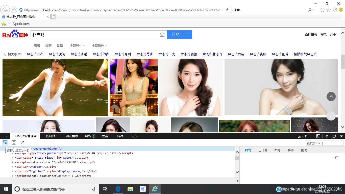Viewport: 345px width, 194px height.
Task: Switch to the 仿真 emulation tab
Action: click(135, 136)
